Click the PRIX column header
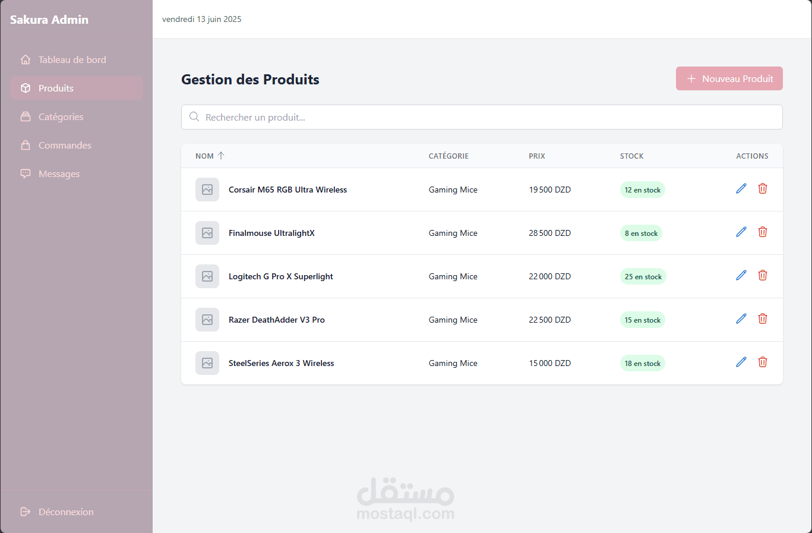Image resolution: width=812 pixels, height=533 pixels. (x=537, y=156)
